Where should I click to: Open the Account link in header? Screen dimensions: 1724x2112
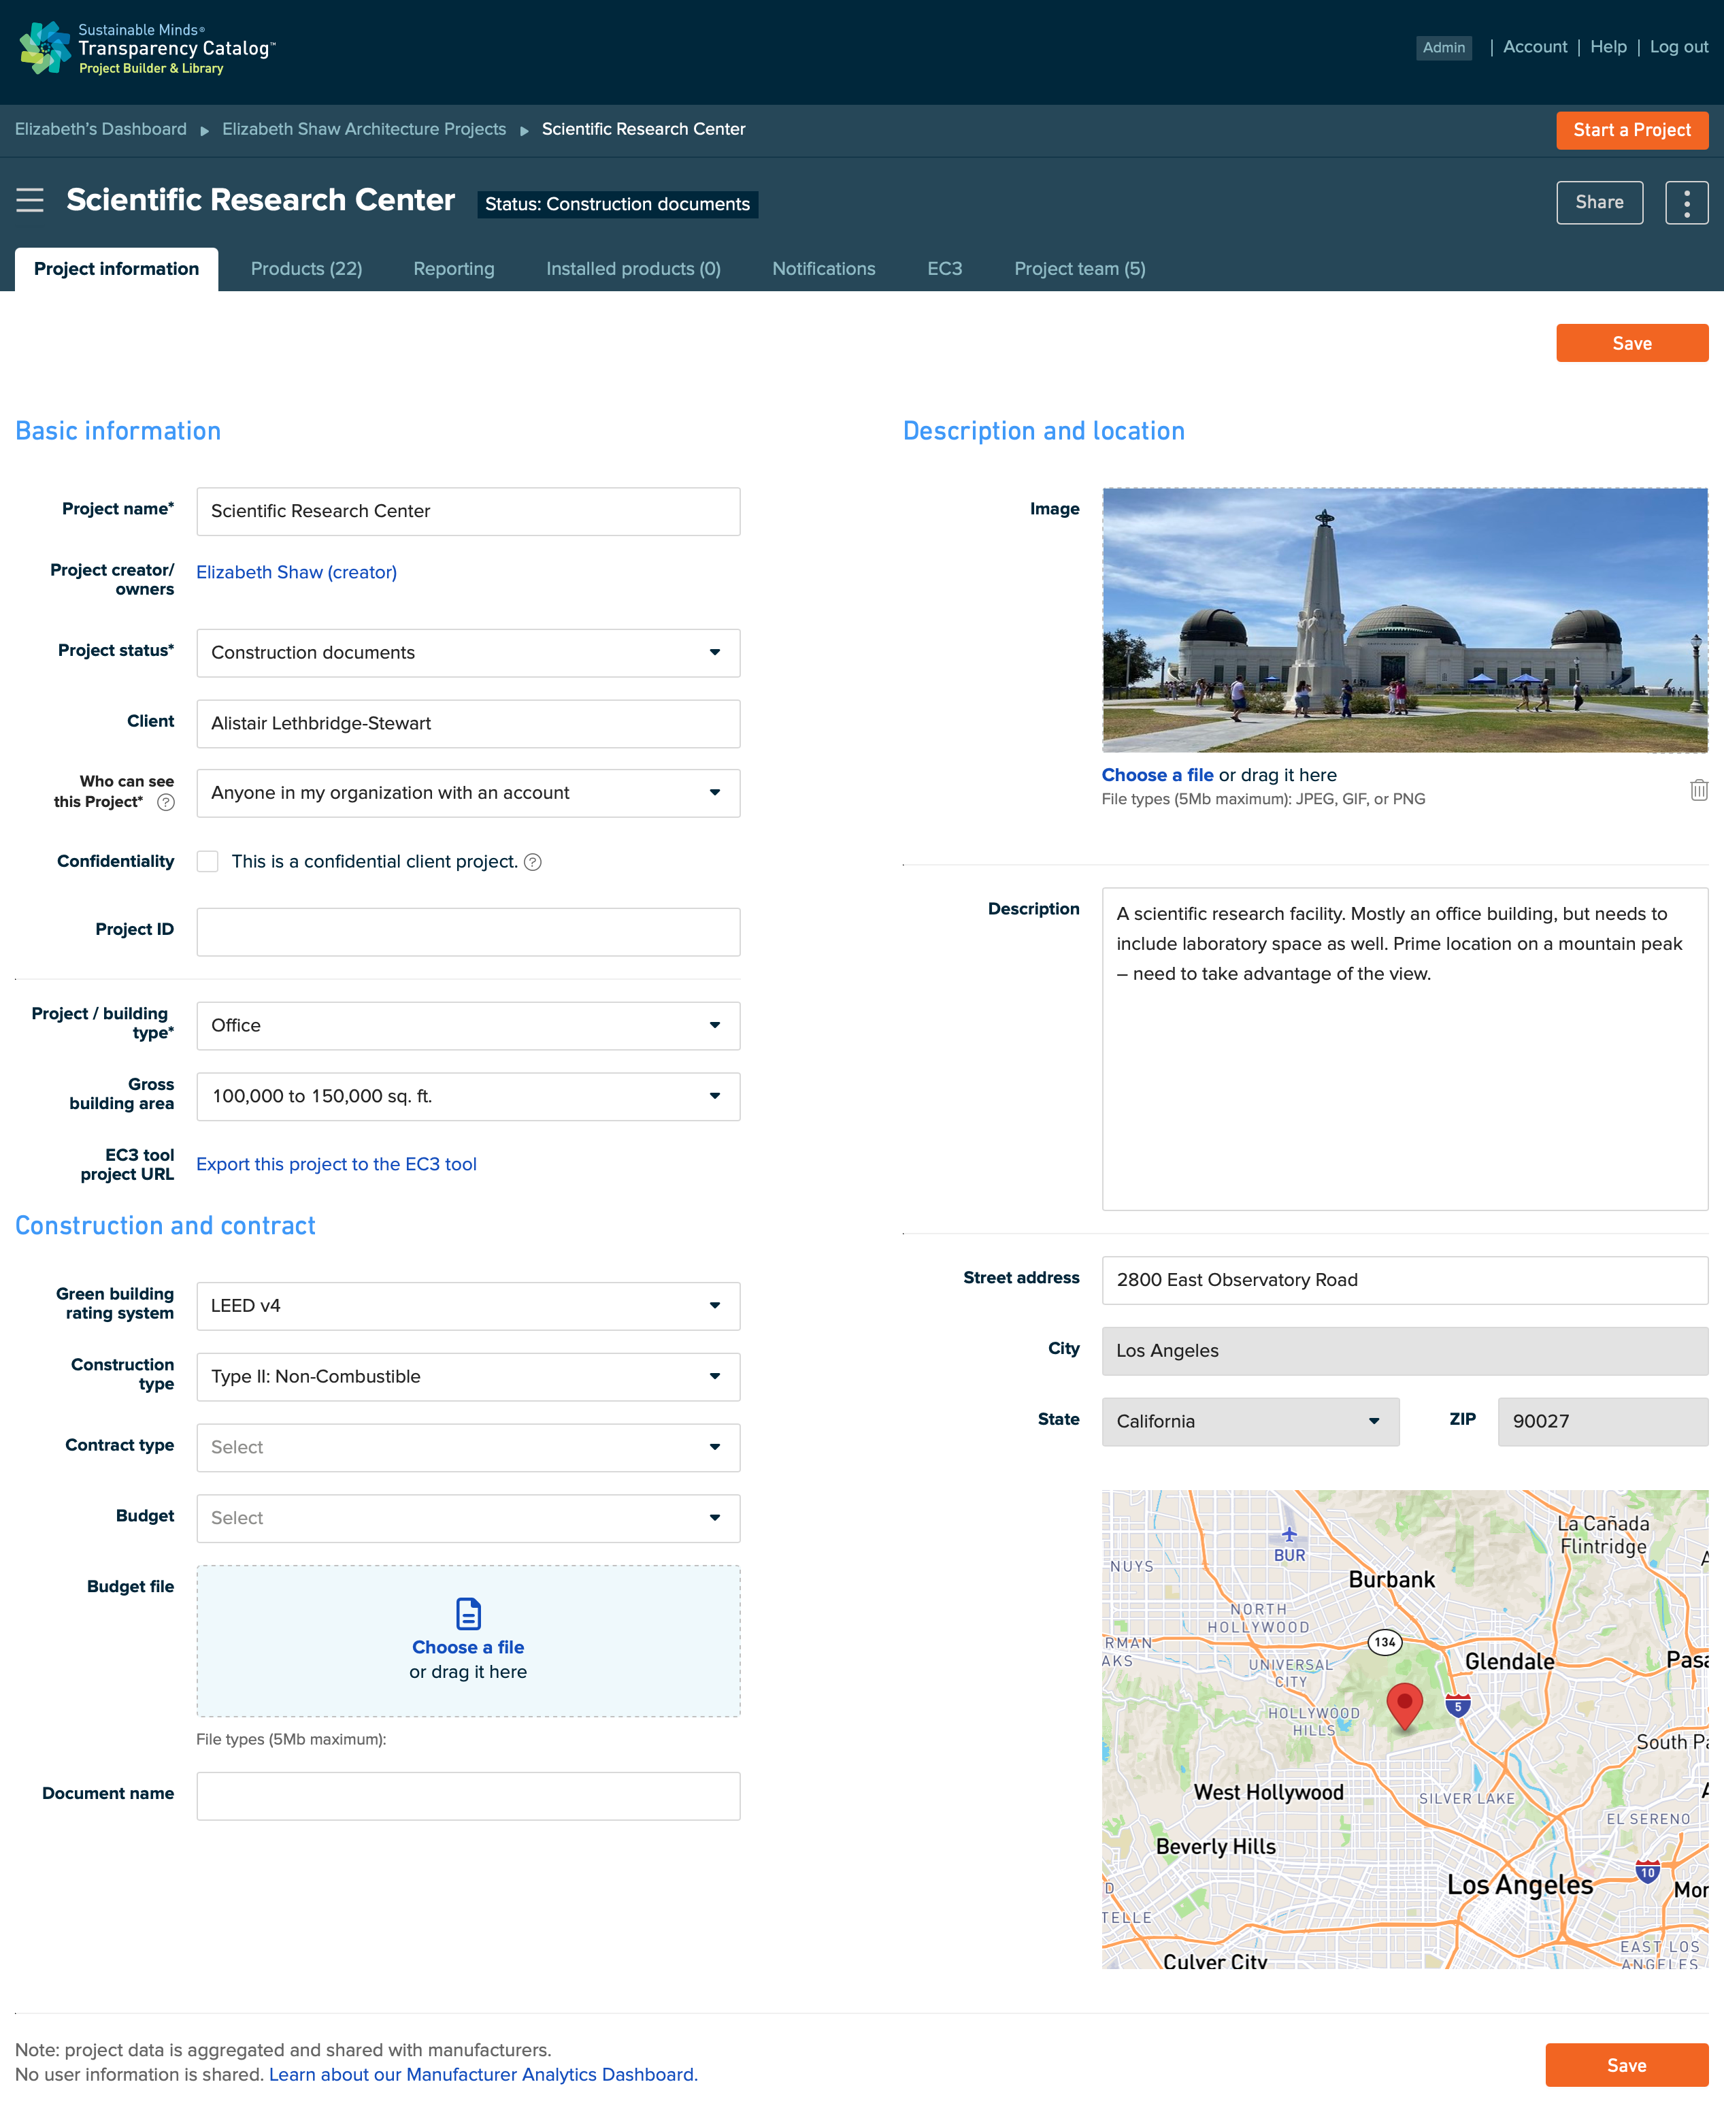point(1534,47)
